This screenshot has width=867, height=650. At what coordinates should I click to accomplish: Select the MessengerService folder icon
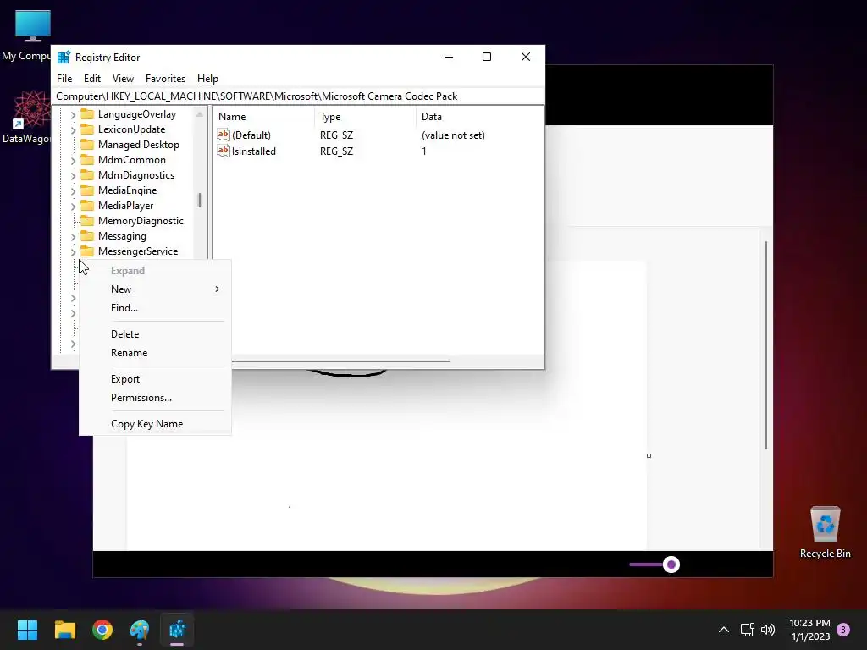[87, 251]
